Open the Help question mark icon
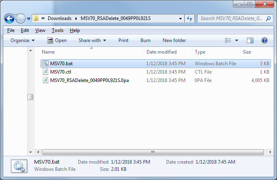Screen dimensions: 277x180 click(264, 40)
